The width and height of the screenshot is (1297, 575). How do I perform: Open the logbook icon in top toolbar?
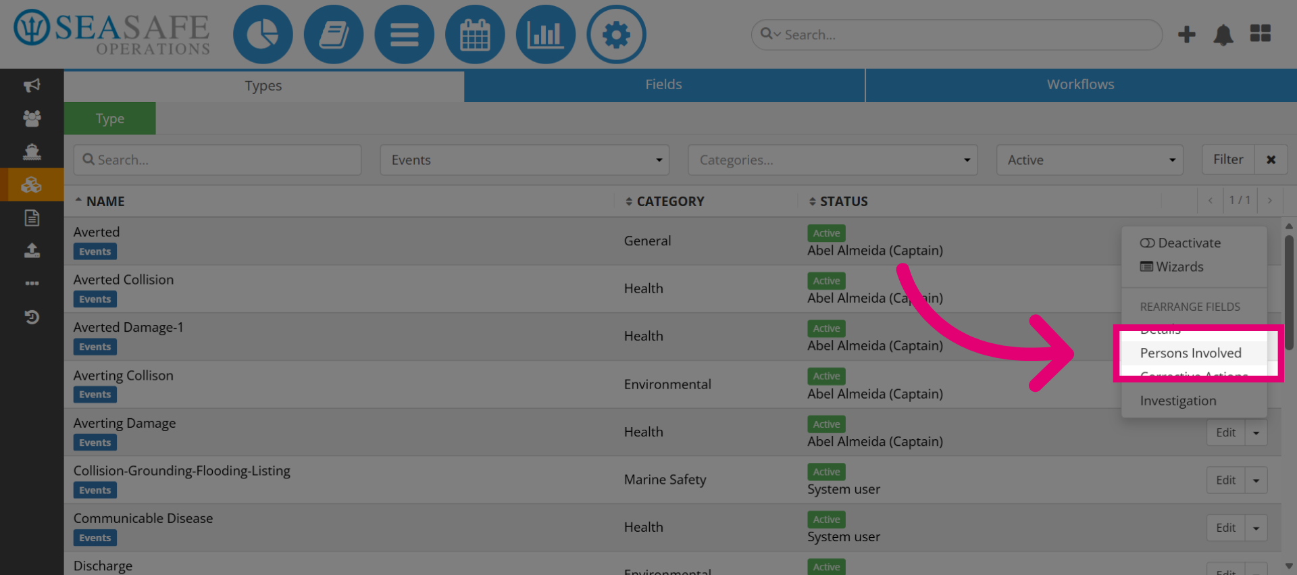click(334, 34)
